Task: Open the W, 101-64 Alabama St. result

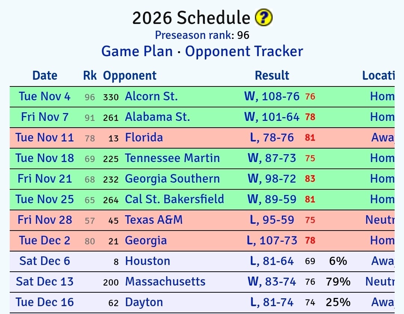Action: tap(272, 117)
